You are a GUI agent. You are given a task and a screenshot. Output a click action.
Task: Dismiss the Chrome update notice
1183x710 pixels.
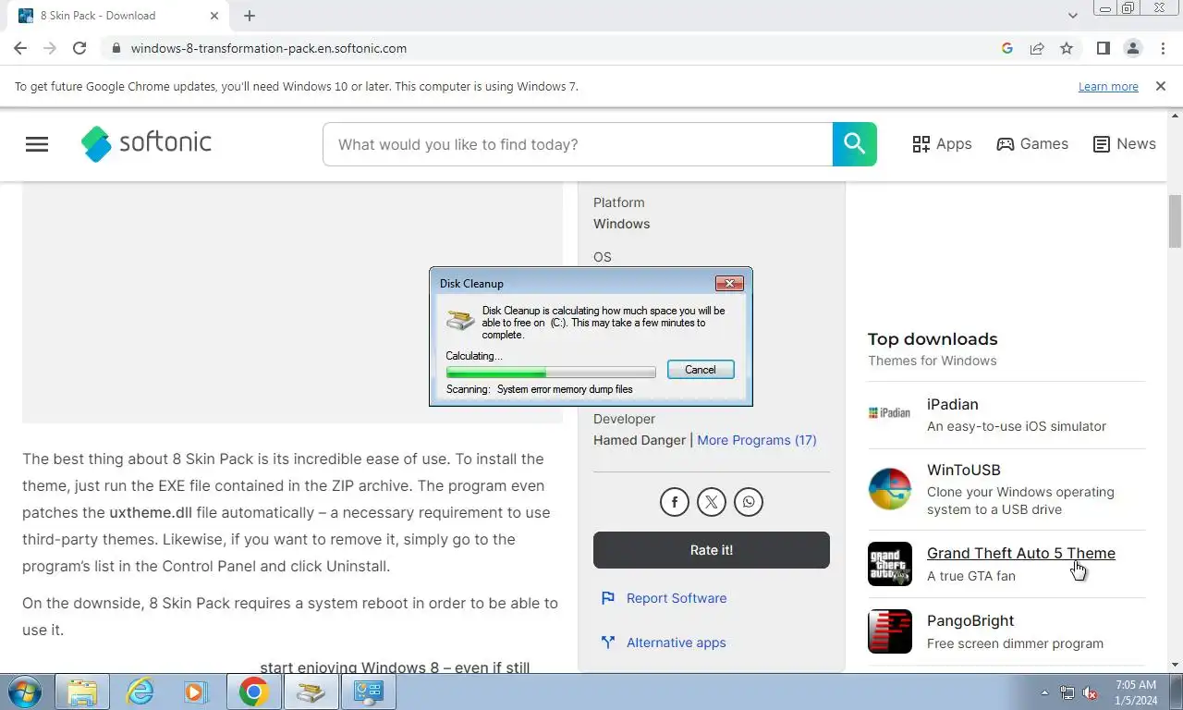(x=1161, y=86)
